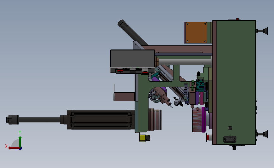Select the large green cabinet side panel

click(x=236, y=83)
